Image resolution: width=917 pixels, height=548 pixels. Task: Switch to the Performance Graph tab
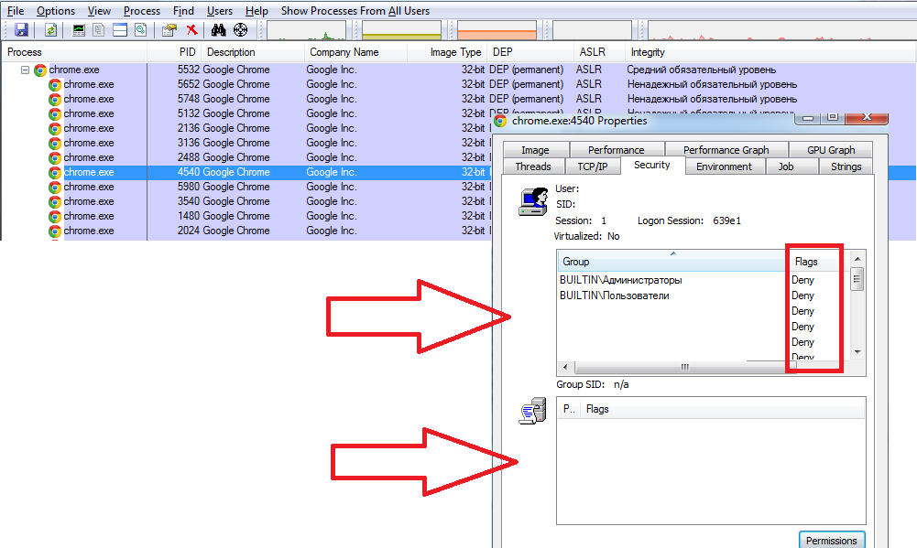(x=726, y=150)
